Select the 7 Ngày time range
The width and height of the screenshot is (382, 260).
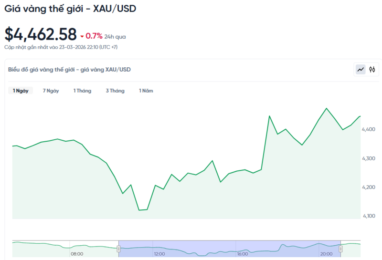pyautogui.click(x=51, y=91)
